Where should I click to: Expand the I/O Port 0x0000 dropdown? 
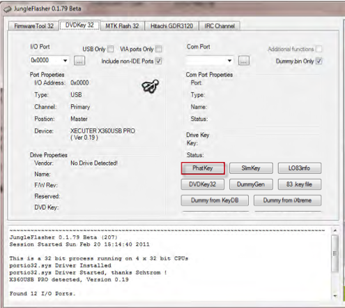point(66,61)
